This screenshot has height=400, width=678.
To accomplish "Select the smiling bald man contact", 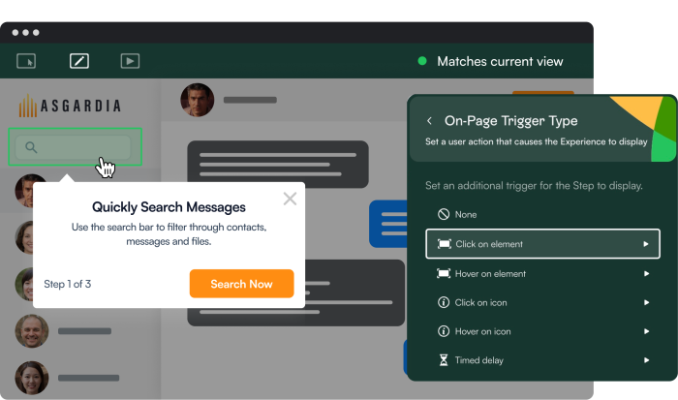I will point(32,331).
